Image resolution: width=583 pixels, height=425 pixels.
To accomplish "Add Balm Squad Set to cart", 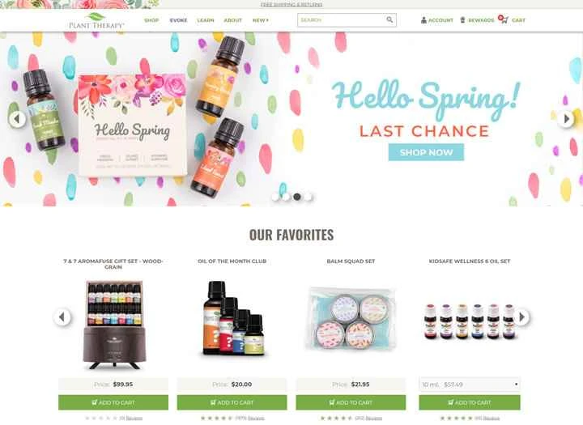I will (351, 402).
